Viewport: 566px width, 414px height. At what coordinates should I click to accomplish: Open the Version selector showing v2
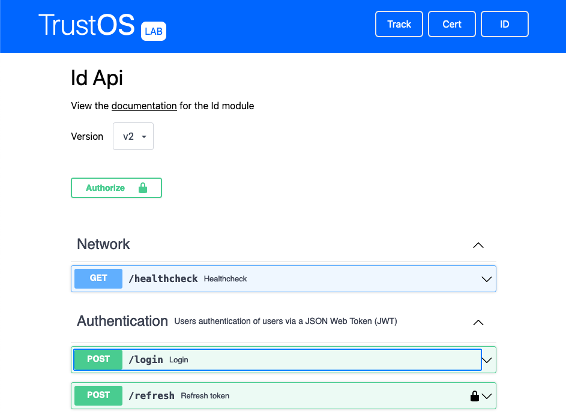pyautogui.click(x=133, y=136)
